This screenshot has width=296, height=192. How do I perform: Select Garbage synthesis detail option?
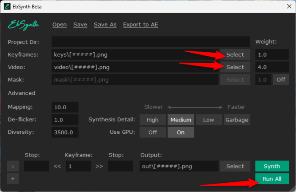click(237, 120)
